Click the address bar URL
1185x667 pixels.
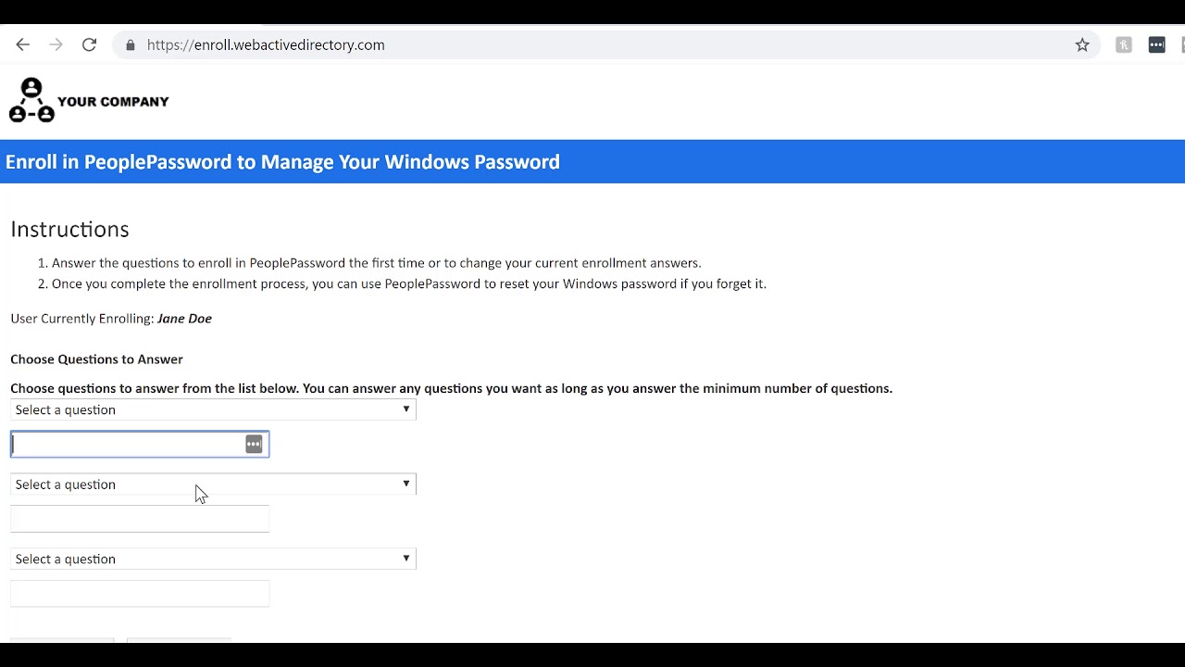[266, 44]
